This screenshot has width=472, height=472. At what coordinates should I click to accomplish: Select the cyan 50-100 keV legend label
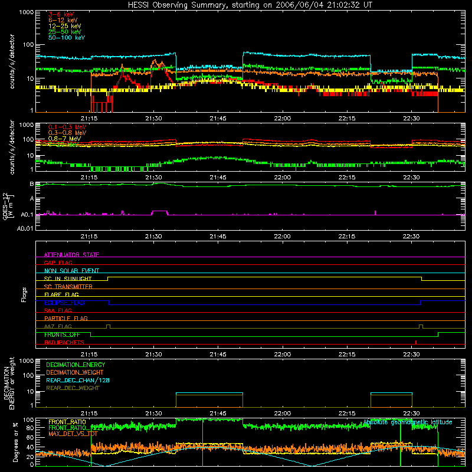point(66,37)
